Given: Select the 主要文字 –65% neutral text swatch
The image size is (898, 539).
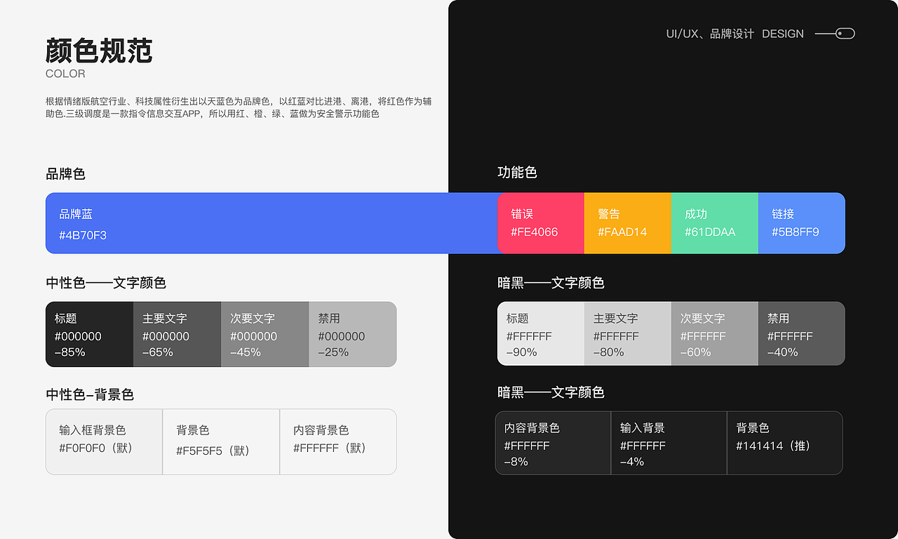Looking at the screenshot, I should pos(177,334).
